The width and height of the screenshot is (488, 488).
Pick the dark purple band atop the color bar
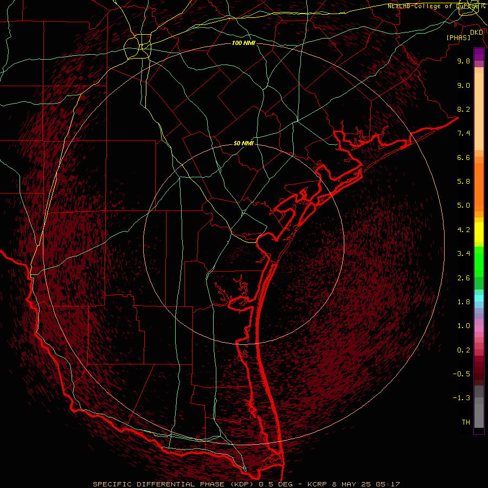(479, 54)
